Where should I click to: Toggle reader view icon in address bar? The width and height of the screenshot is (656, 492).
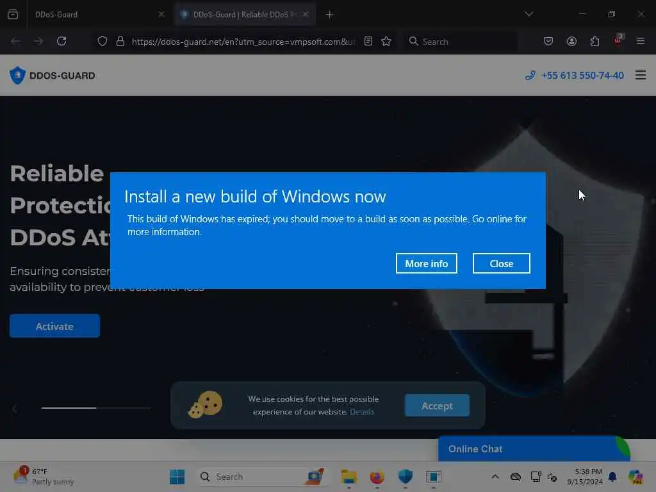[368, 41]
